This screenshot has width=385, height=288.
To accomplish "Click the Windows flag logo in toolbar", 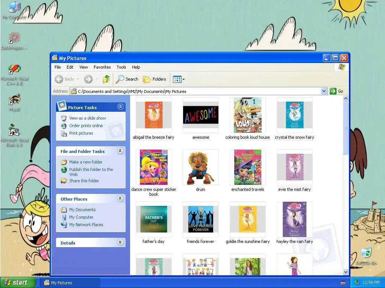I will point(341,67).
